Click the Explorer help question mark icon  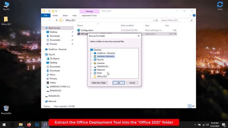pyautogui.click(x=194, y=15)
